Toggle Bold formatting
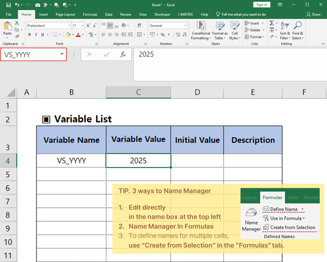This screenshot has width=327, height=262. tap(30, 35)
